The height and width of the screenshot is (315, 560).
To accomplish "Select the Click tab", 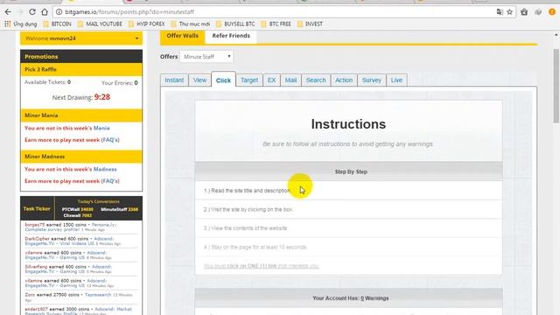I will coord(224,80).
